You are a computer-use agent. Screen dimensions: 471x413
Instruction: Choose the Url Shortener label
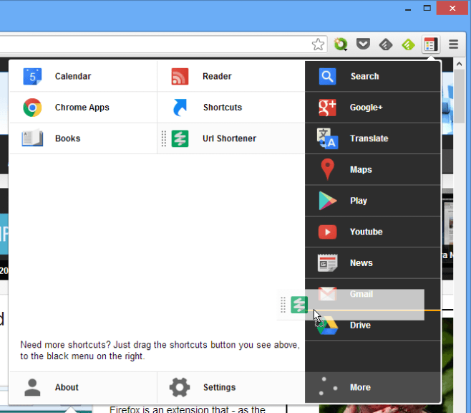tap(229, 138)
